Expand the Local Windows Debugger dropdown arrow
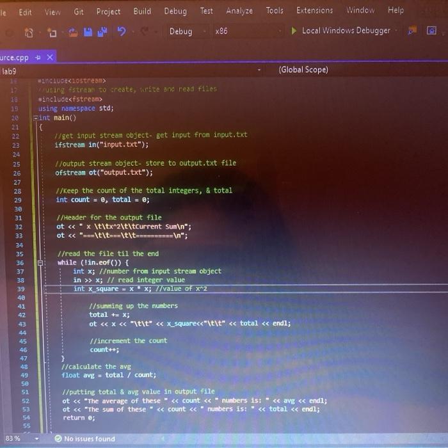 (x=396, y=30)
